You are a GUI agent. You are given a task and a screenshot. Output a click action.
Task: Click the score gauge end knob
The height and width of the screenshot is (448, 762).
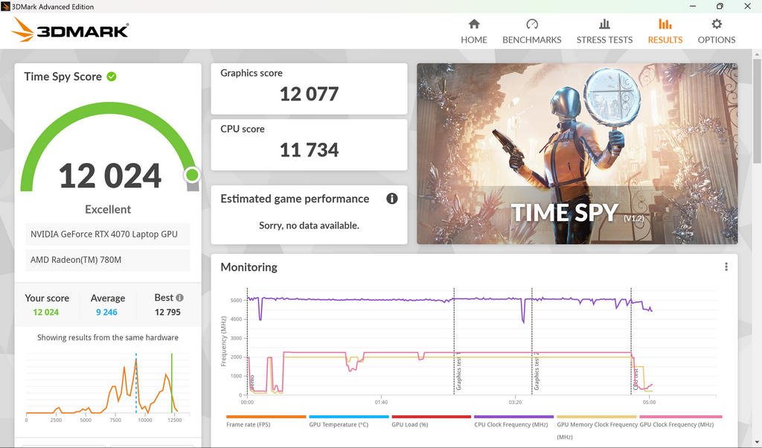click(192, 174)
